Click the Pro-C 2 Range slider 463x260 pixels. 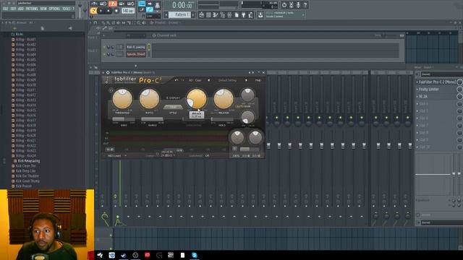click(x=152, y=119)
